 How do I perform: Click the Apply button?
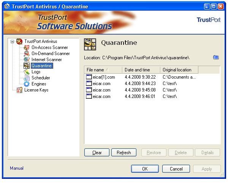click(x=207, y=169)
